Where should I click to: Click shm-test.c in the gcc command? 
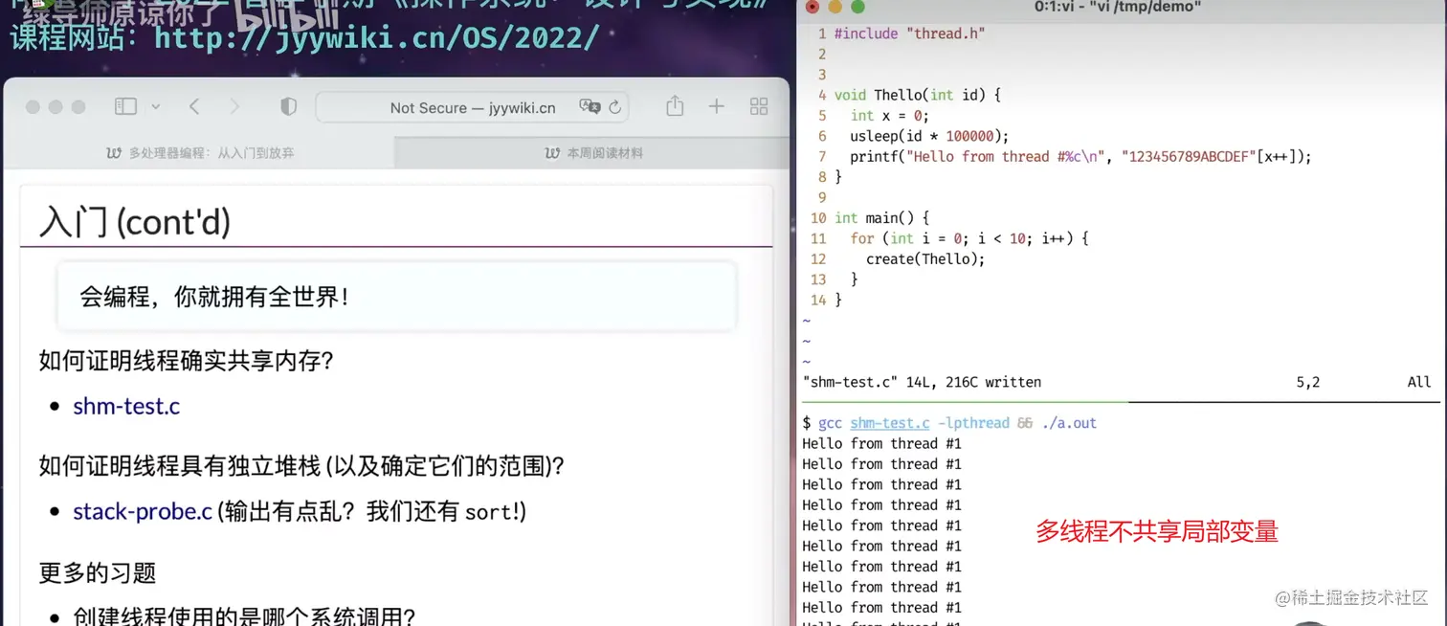pos(890,423)
